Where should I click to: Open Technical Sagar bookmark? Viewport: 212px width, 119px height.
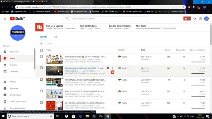click(x=61, y=12)
